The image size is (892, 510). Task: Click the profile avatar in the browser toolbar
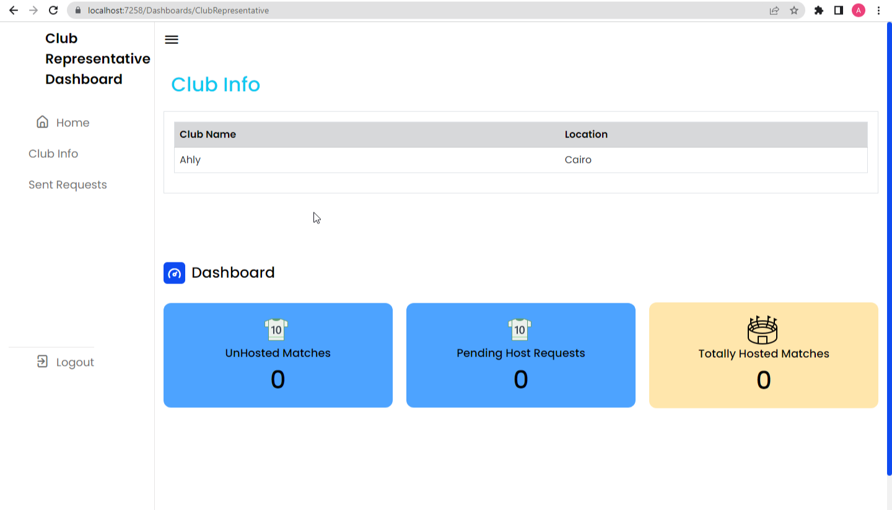pos(857,10)
